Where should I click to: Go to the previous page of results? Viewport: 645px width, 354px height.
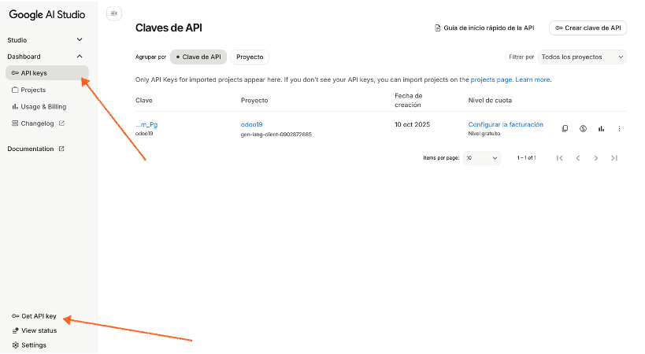pyautogui.click(x=578, y=158)
